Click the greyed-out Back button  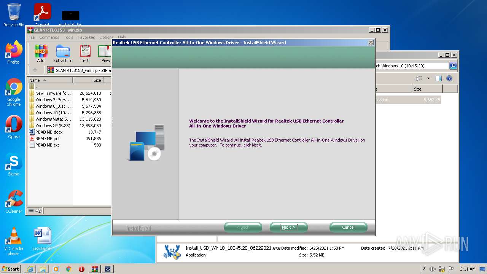click(x=243, y=227)
